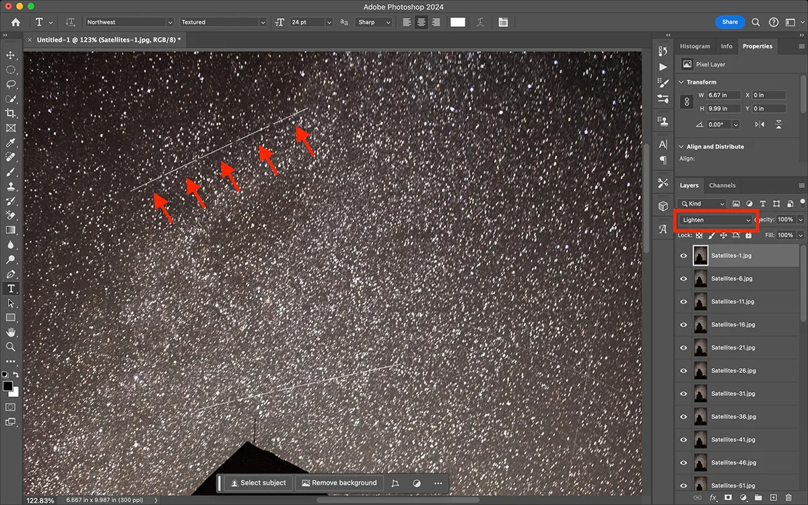
Task: Hide the Satellites-1.jpg layer
Action: click(x=683, y=256)
